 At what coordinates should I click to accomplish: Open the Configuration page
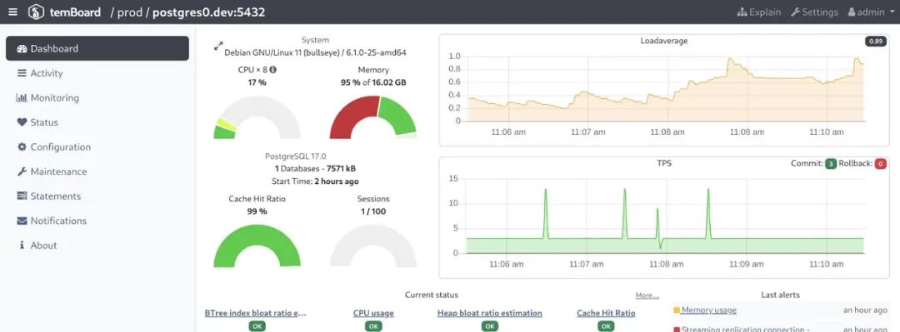97,146
